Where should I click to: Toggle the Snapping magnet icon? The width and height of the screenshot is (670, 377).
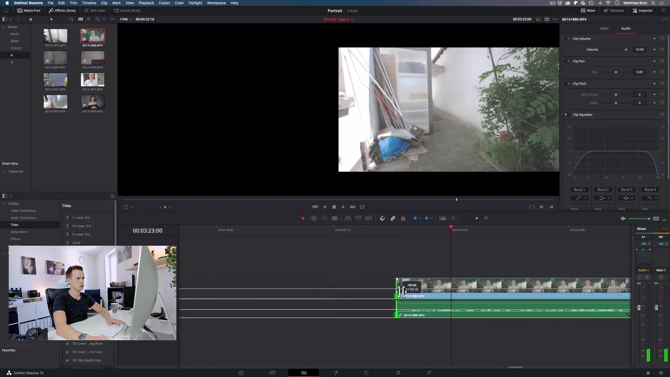tap(382, 218)
